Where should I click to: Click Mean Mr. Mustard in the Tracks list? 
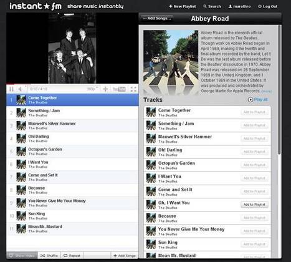pyautogui.click(x=177, y=256)
